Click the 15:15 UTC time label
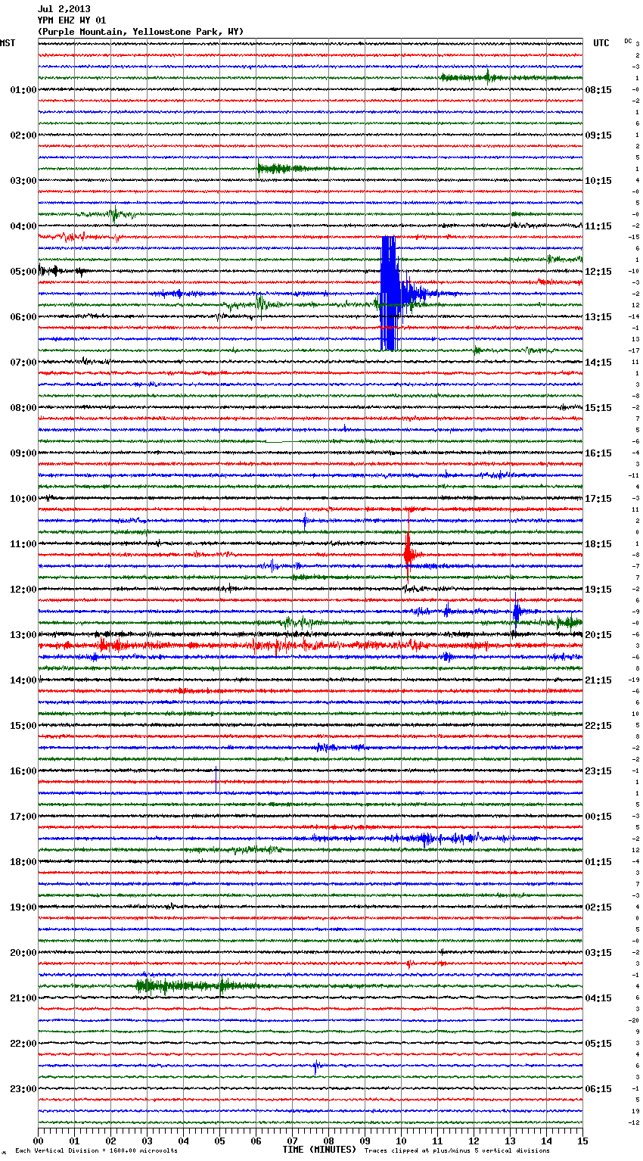Image resolution: width=643 pixels, height=1161 pixels. coord(598,408)
